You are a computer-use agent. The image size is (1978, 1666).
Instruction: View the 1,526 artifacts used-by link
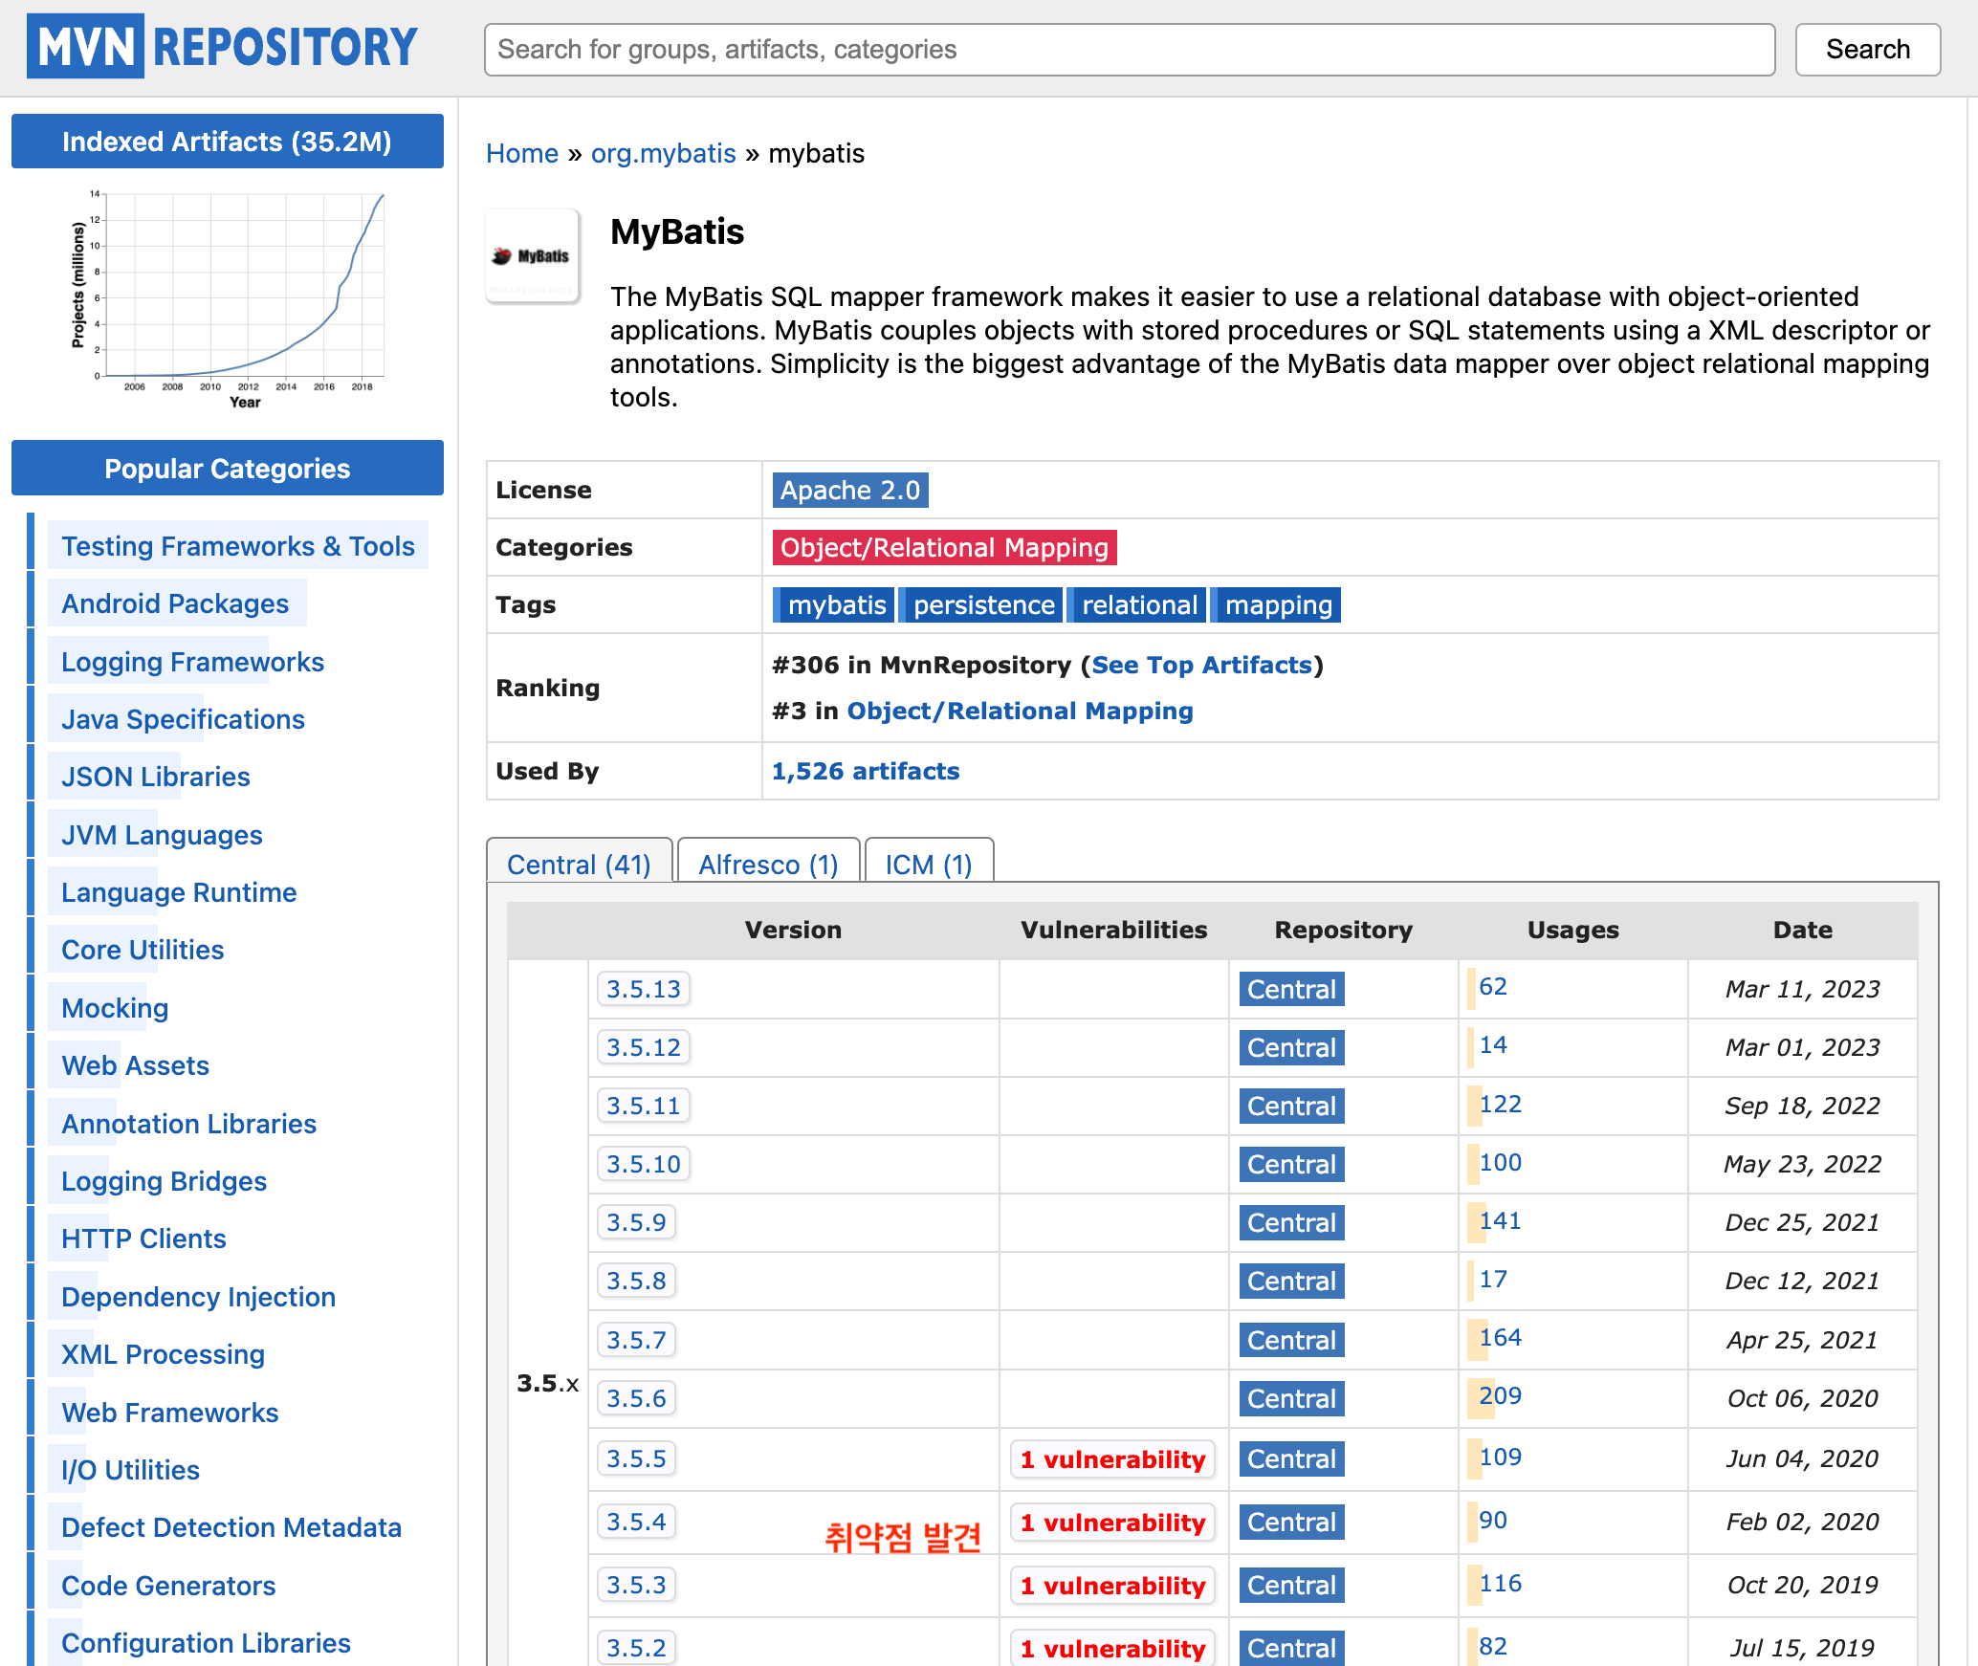click(x=865, y=772)
